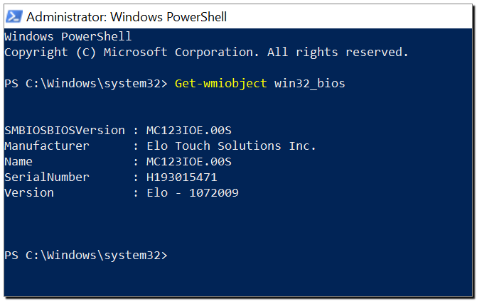
Task: Click the SerialNumber property label
Action: point(47,177)
